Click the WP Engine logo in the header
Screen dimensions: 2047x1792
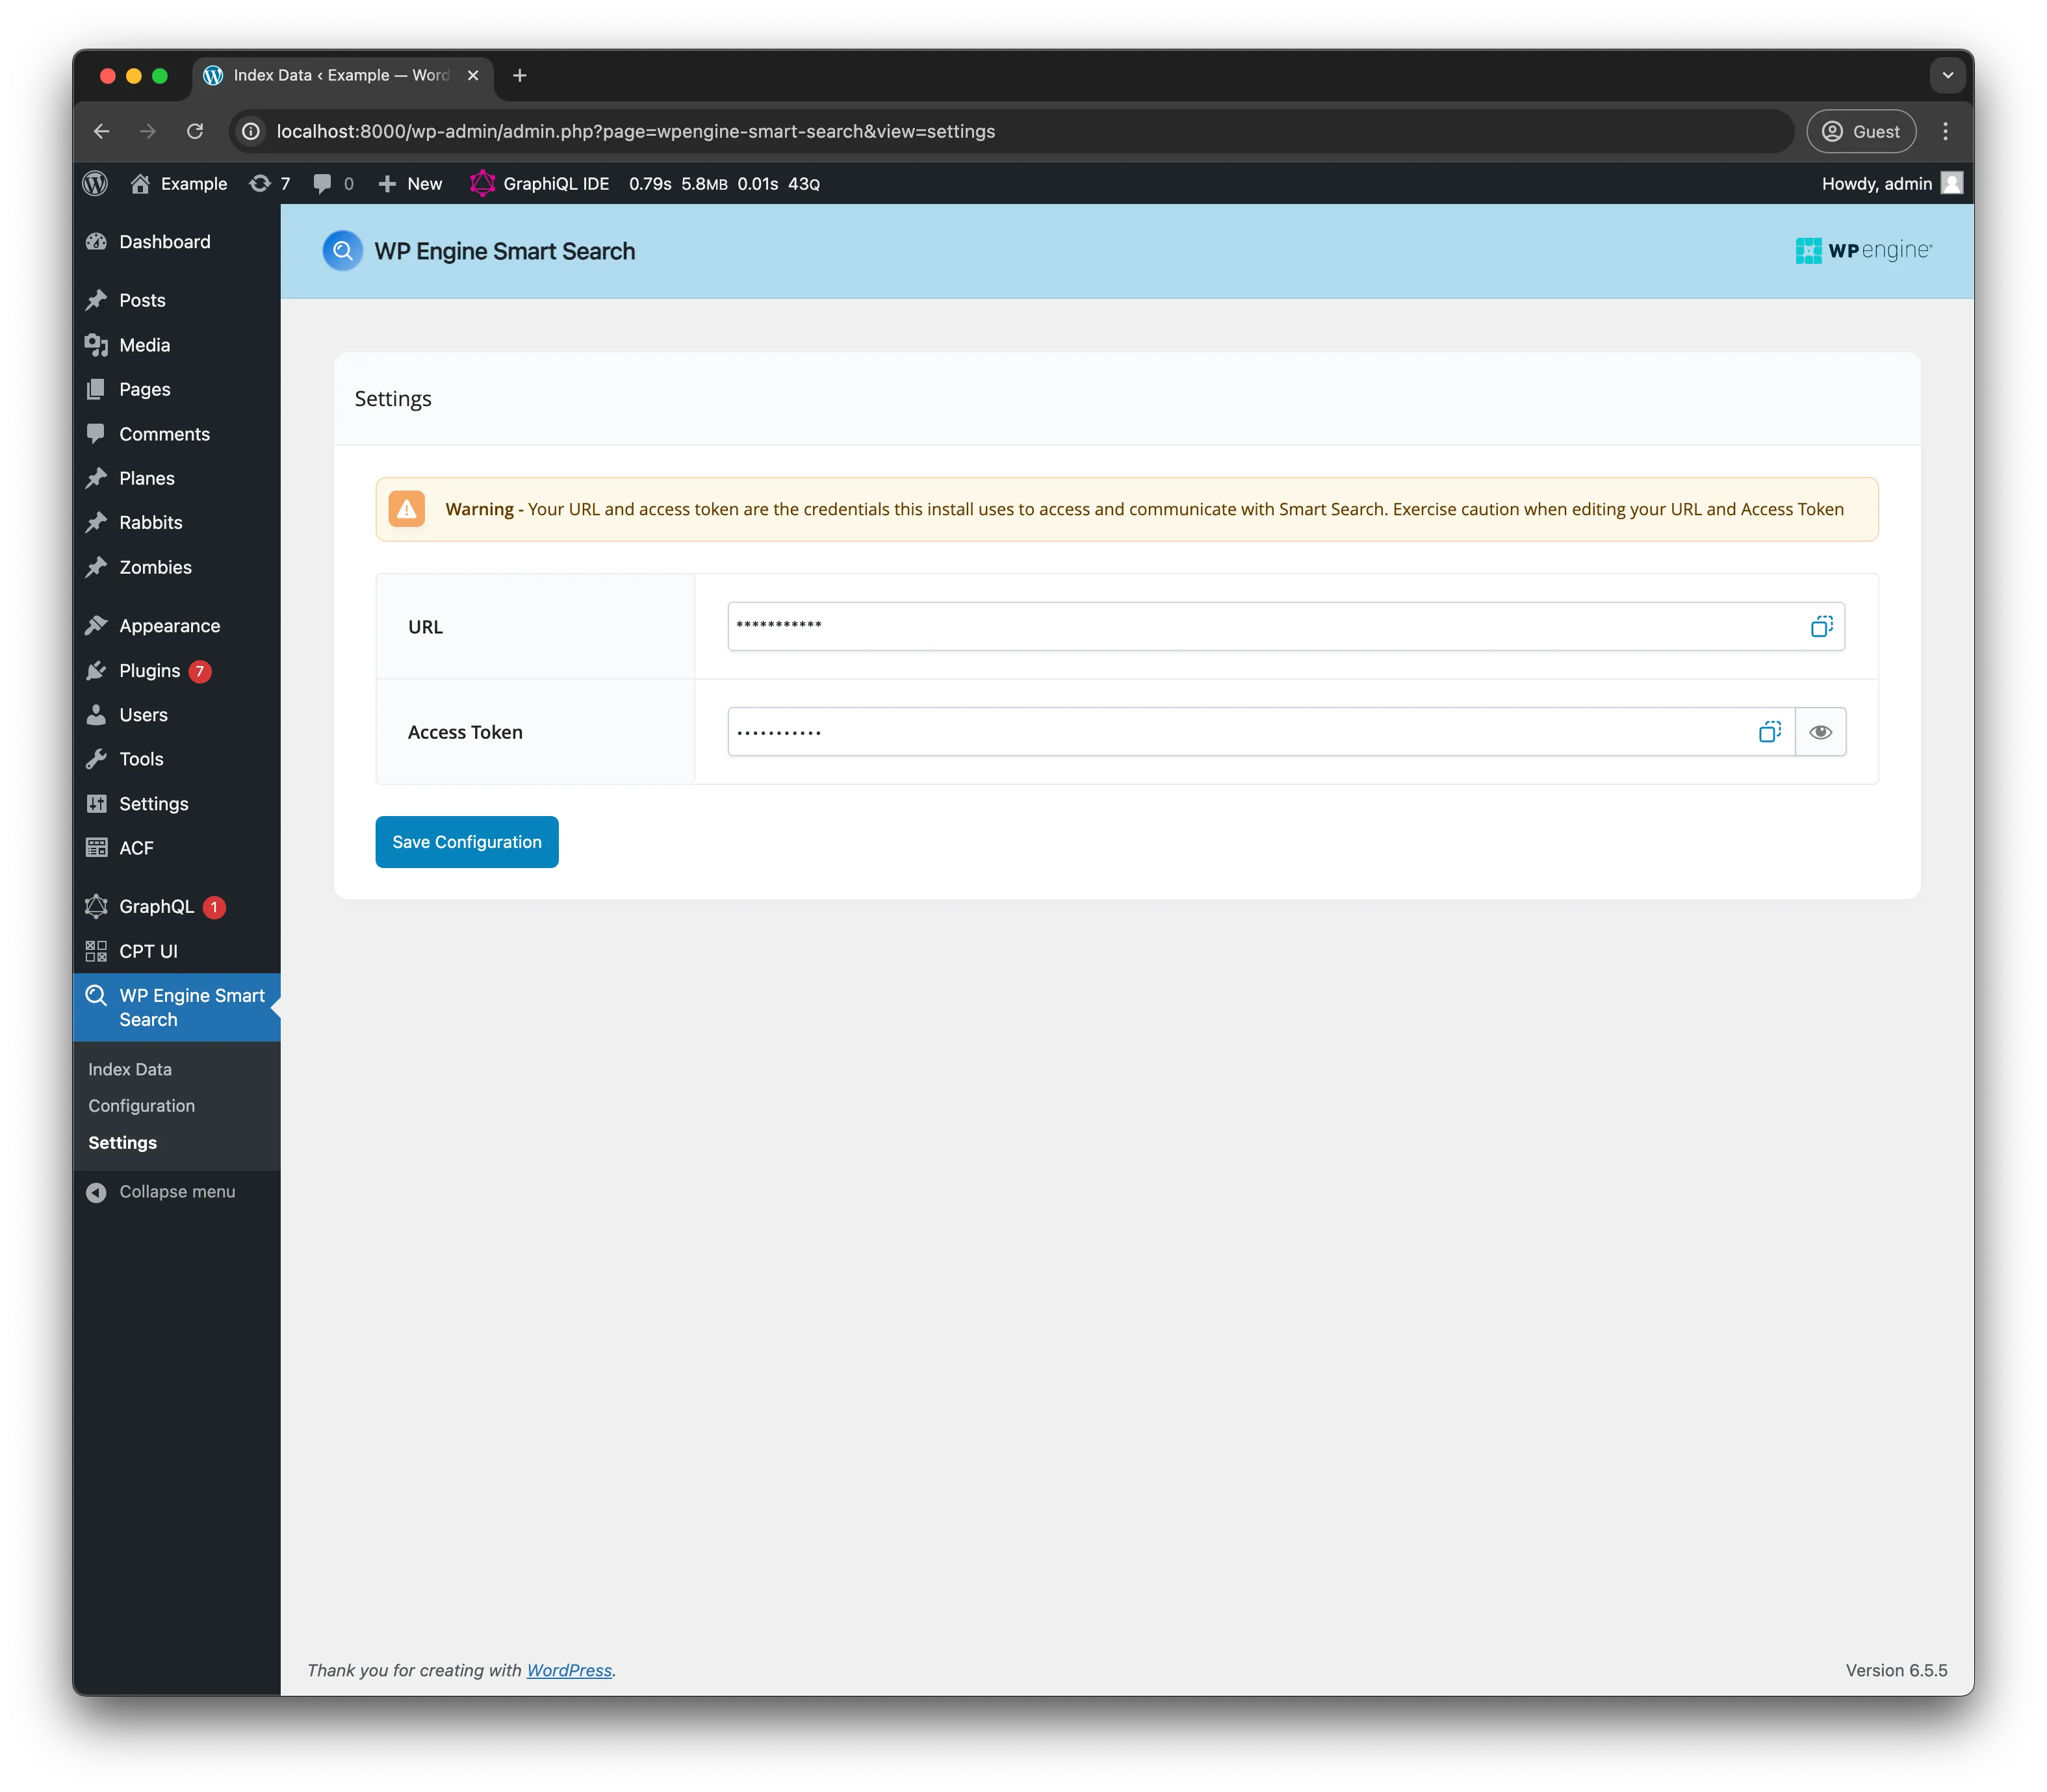tap(1863, 251)
